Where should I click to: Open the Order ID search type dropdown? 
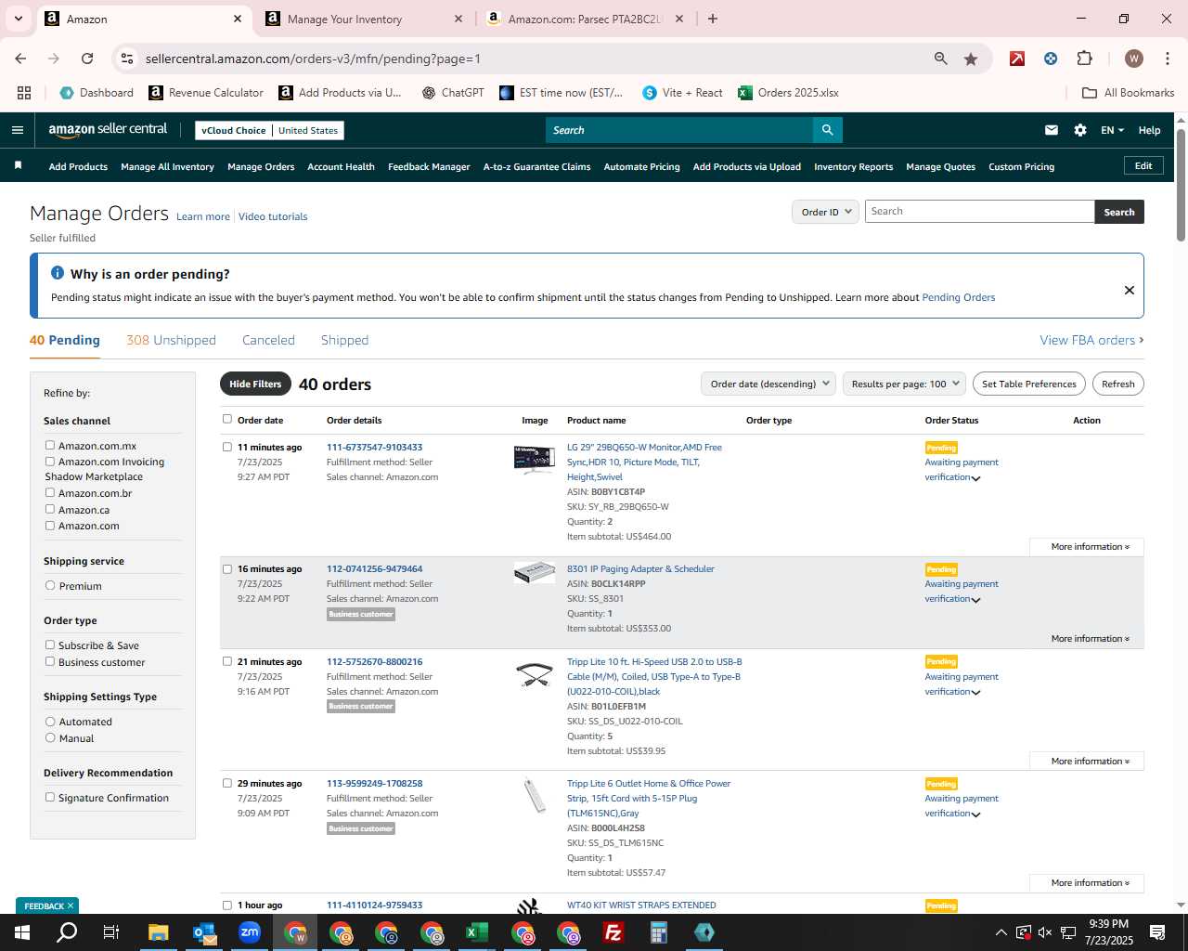[x=825, y=212]
